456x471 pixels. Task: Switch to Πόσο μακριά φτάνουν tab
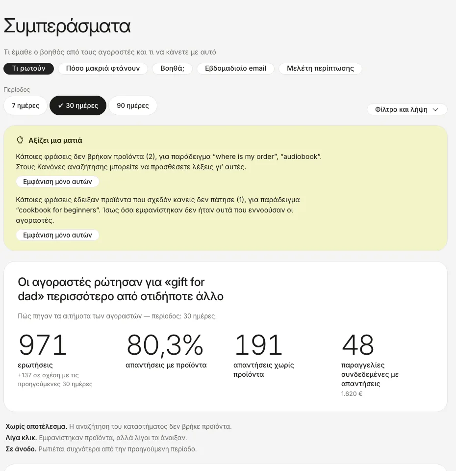(x=103, y=69)
